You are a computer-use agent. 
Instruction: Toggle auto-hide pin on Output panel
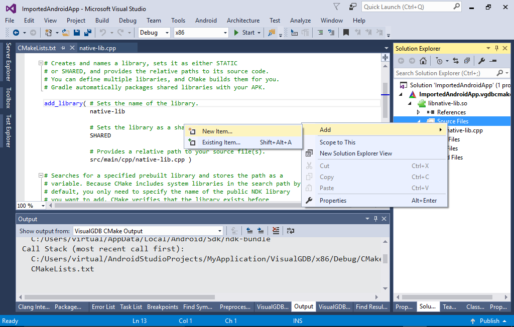[375, 219]
